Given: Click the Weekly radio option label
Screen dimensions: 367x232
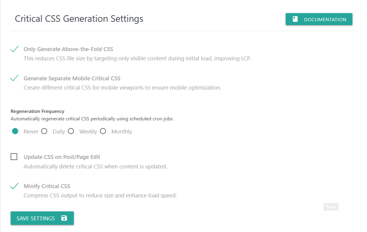Looking at the screenshot, I should tap(88, 132).
